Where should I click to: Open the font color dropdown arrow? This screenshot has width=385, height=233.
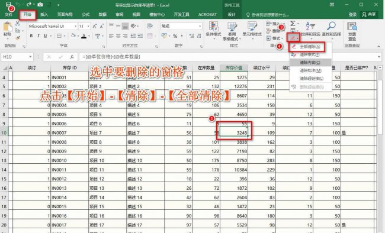[x=89, y=36]
